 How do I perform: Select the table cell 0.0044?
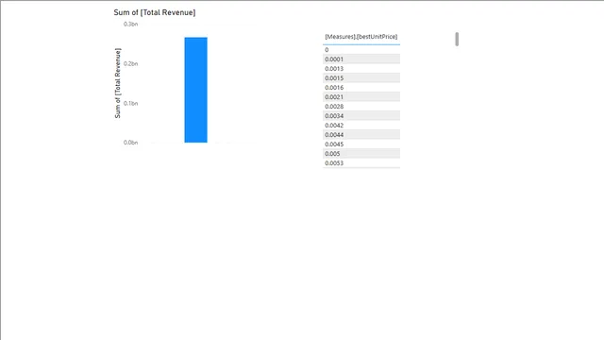[361, 134]
